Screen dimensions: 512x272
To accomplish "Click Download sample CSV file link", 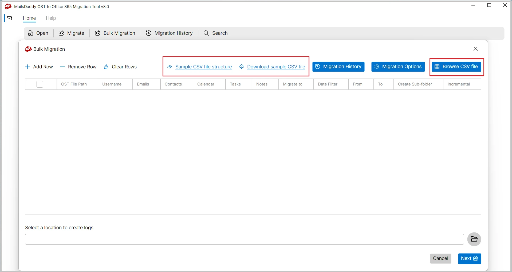I will coord(276,67).
